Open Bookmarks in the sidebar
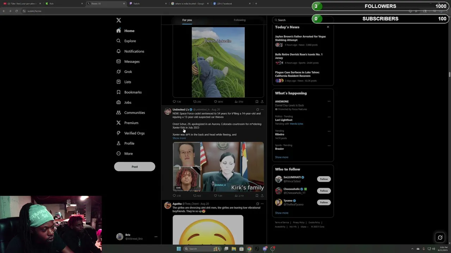The height and width of the screenshot is (253, 451). (x=129, y=92)
